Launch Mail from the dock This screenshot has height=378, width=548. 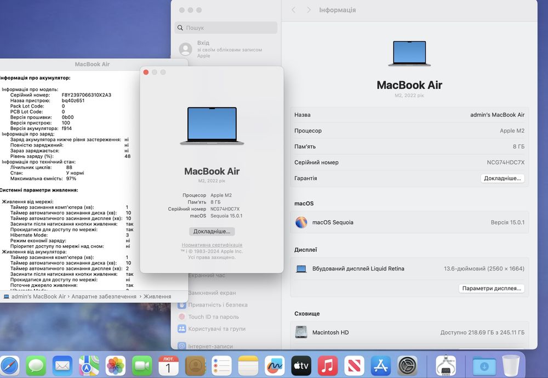[x=62, y=366]
